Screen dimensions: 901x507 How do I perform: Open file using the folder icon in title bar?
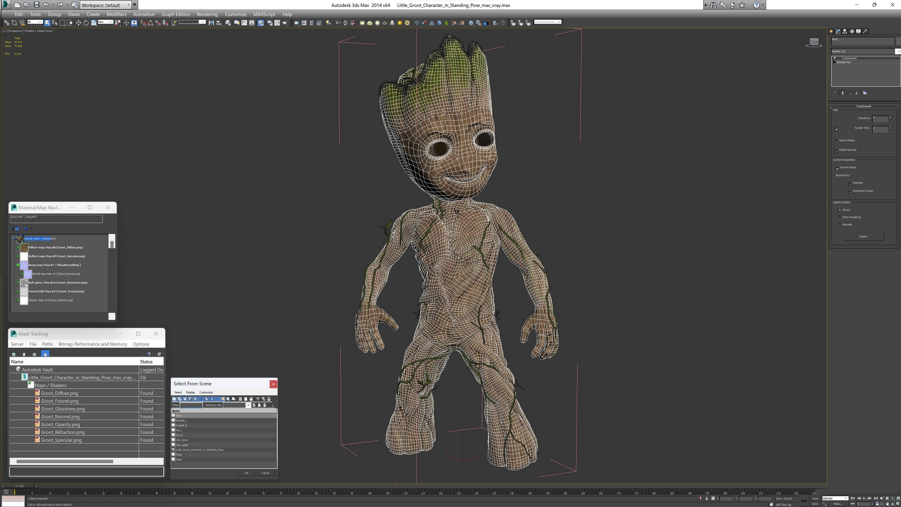click(x=27, y=5)
